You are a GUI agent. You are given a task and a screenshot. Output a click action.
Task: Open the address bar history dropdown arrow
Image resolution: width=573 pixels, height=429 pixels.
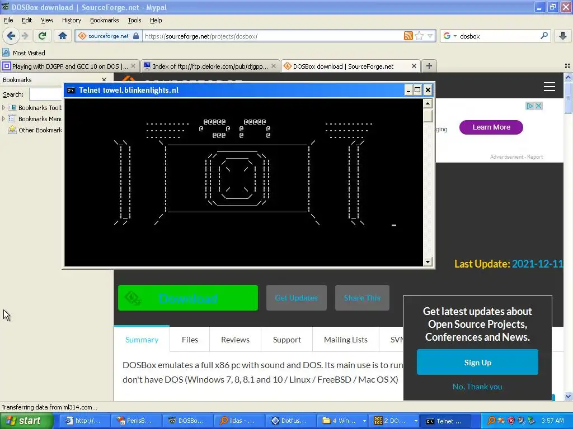(x=430, y=36)
